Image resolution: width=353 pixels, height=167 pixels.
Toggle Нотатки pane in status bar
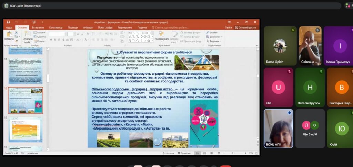coord(168,153)
